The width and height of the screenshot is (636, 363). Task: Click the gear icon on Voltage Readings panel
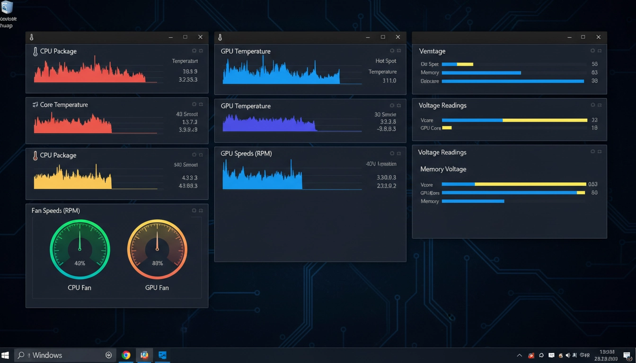(x=592, y=104)
